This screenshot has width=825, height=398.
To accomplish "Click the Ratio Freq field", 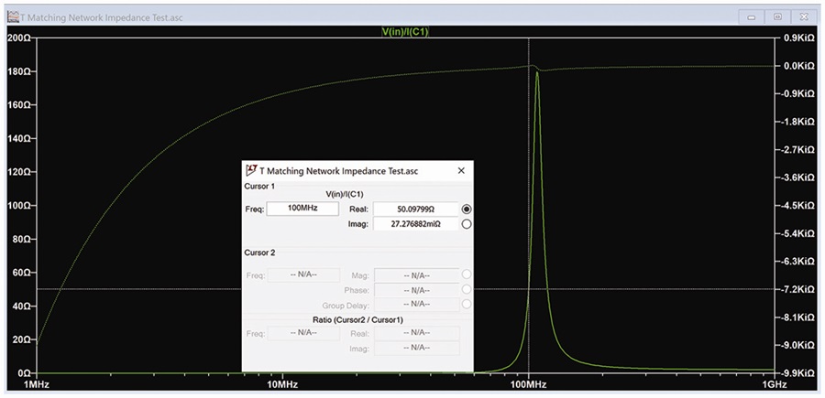I will tap(303, 333).
